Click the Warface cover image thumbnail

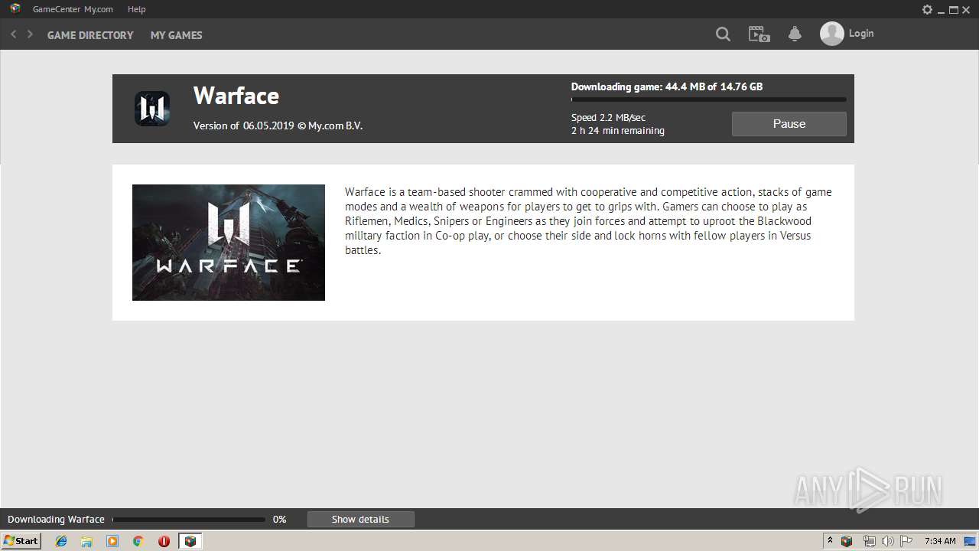(229, 243)
